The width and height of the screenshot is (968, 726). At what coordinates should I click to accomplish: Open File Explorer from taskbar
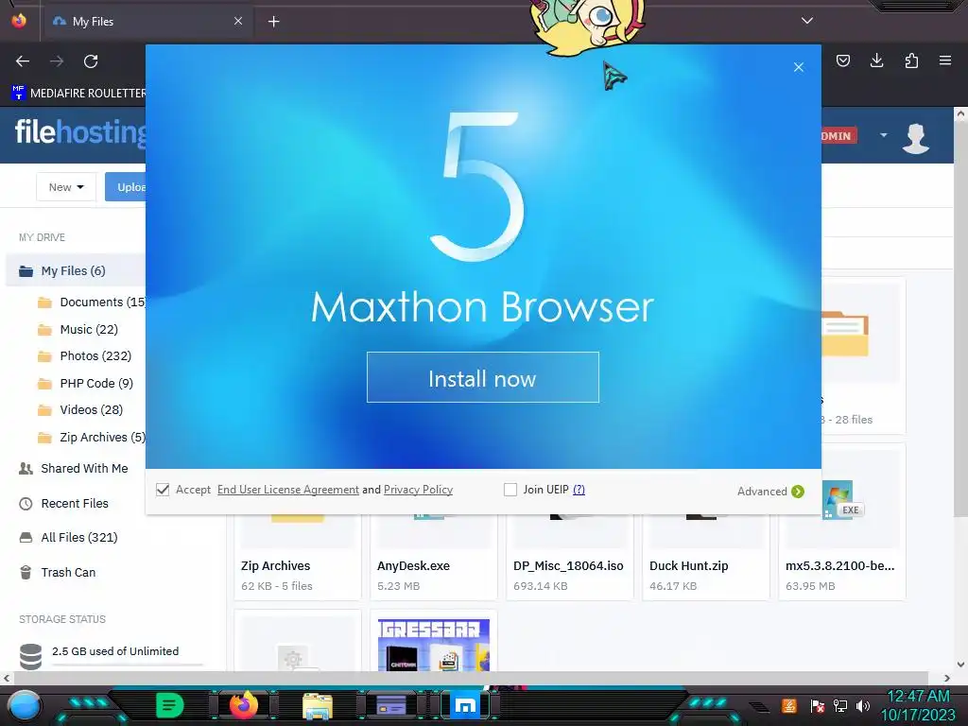(x=318, y=705)
